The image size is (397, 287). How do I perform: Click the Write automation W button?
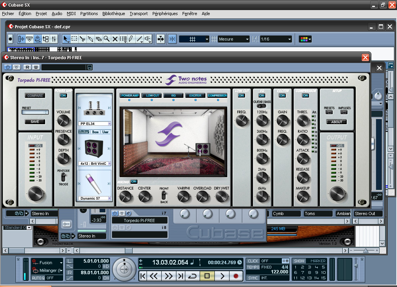36,67
